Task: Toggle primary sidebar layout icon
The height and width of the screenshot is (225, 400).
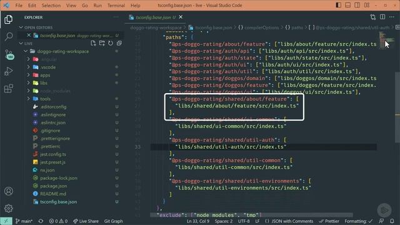Action: click(338, 5)
